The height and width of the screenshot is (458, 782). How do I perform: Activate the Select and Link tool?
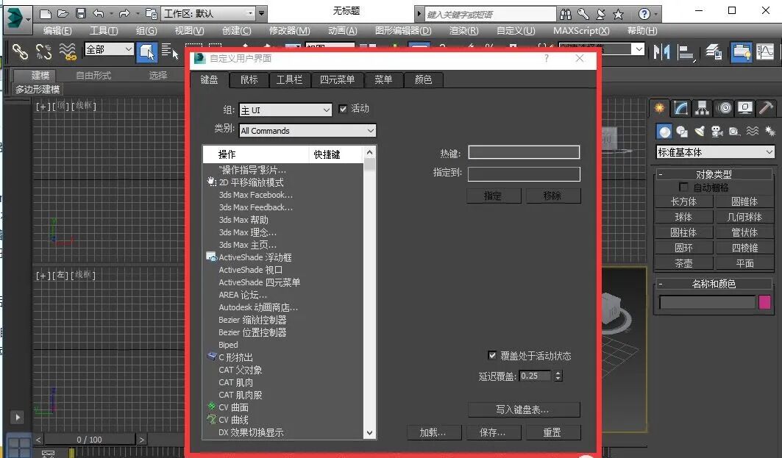(x=21, y=53)
